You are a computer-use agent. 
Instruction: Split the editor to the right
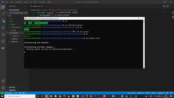tap(167, 6)
